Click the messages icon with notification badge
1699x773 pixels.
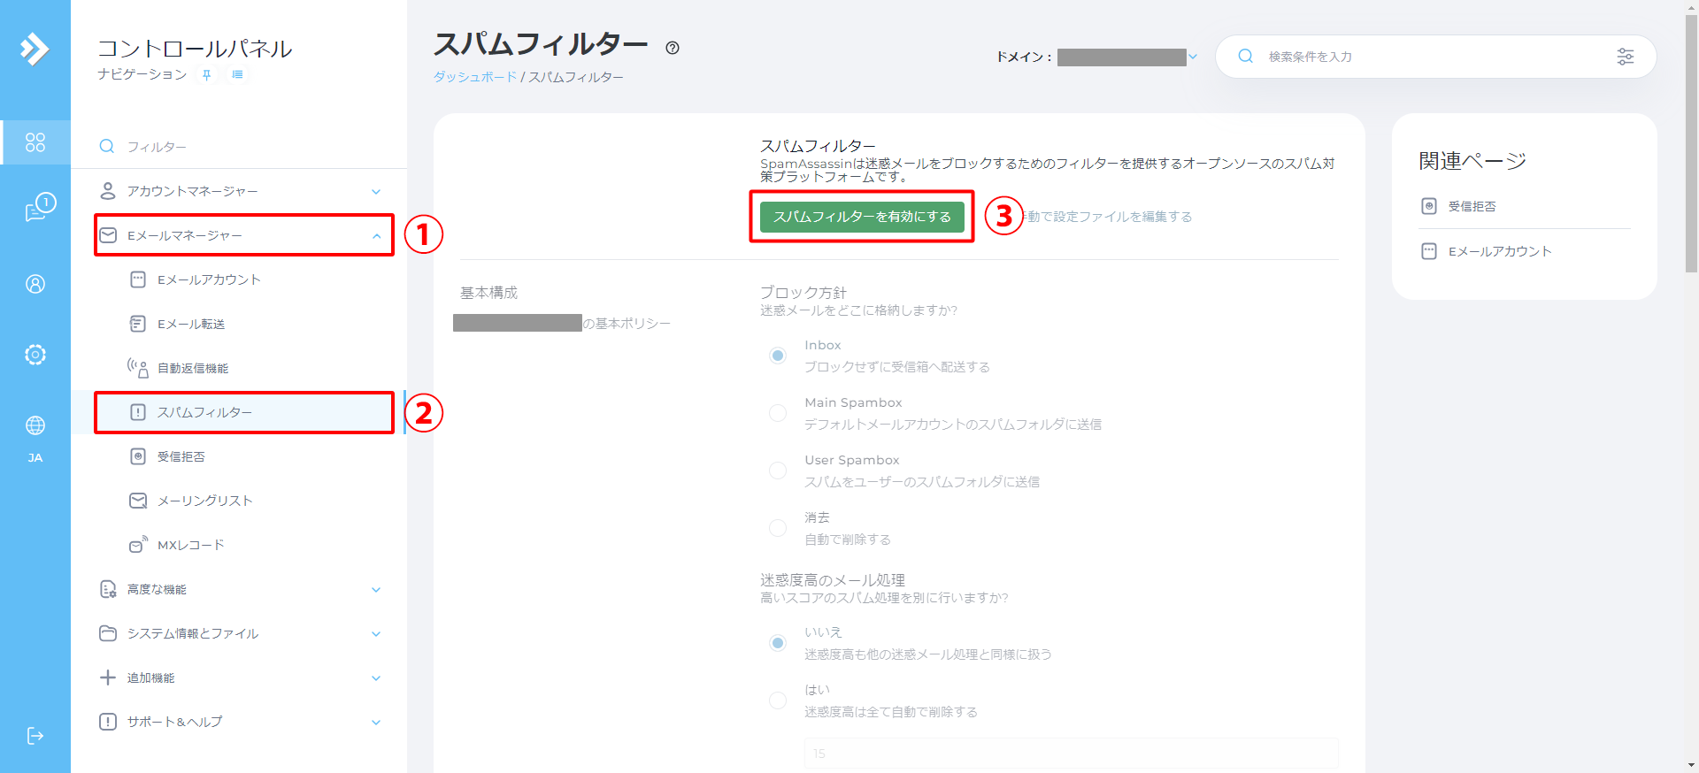pyautogui.click(x=37, y=209)
